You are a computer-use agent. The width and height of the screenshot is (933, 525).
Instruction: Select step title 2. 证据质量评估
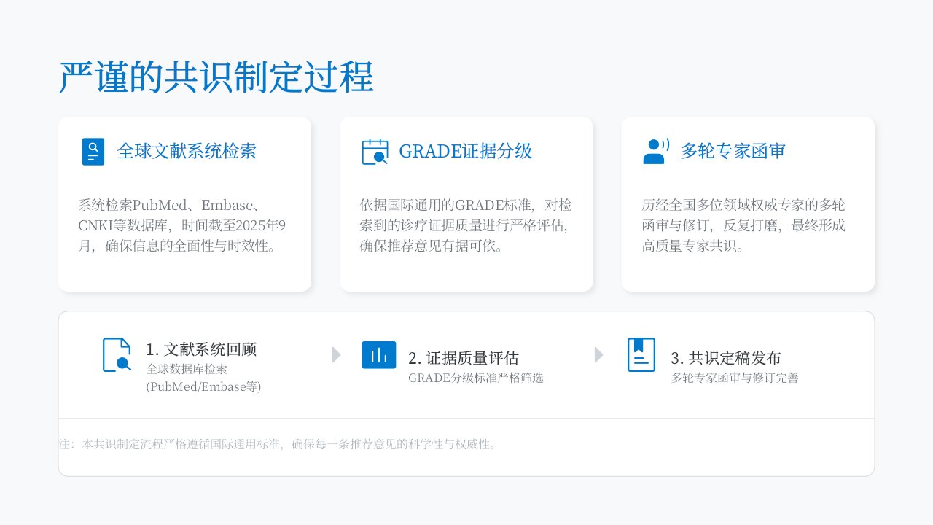point(464,358)
